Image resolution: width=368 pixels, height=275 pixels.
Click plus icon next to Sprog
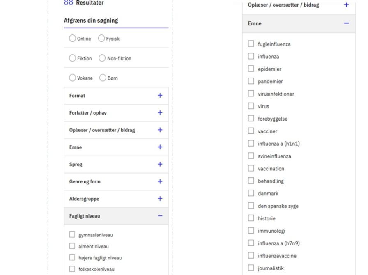click(160, 164)
